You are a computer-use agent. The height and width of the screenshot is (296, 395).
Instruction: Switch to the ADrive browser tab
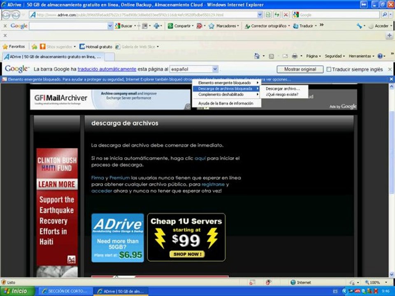53,57
